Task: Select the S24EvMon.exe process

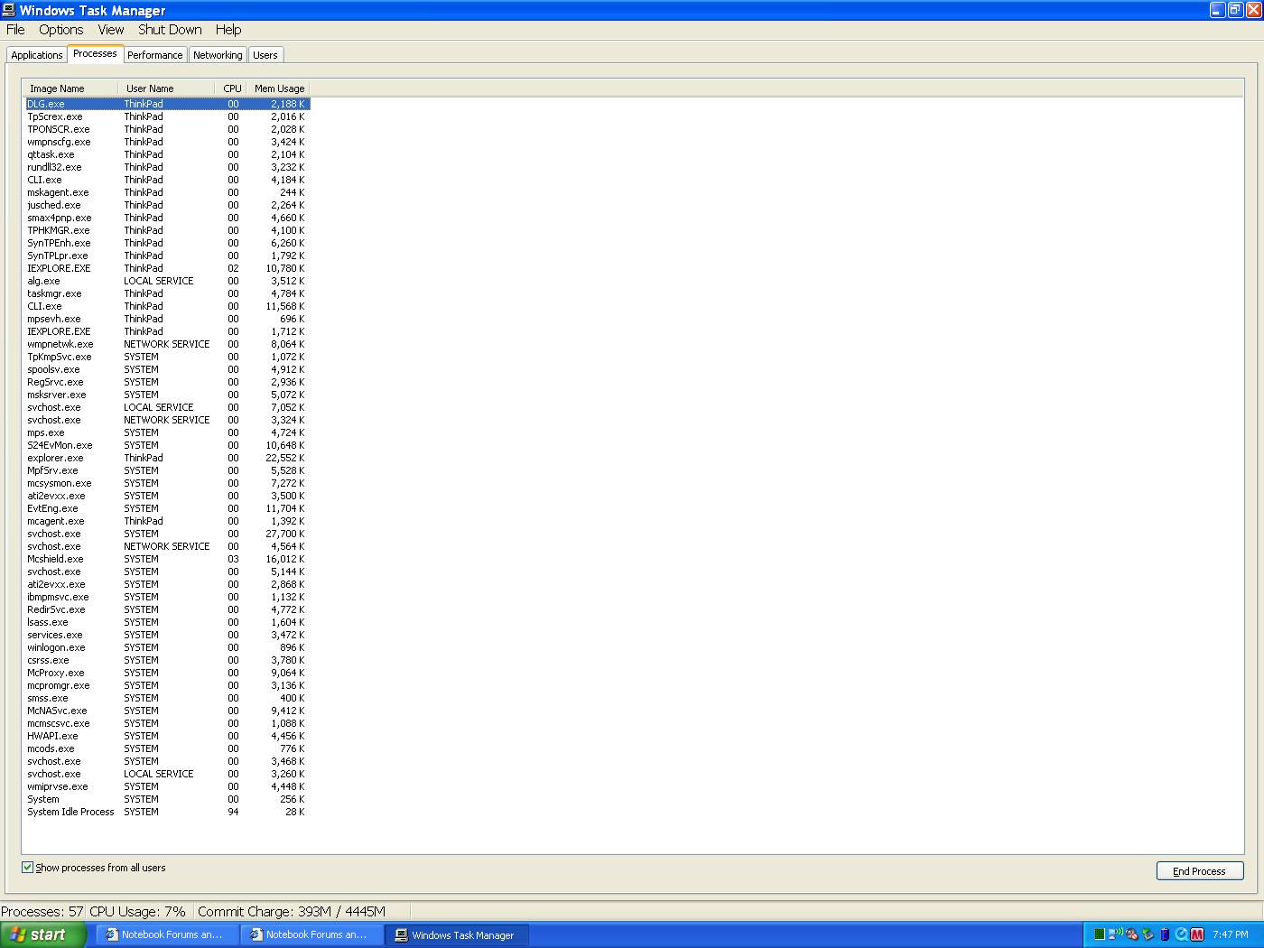Action: pos(168,445)
